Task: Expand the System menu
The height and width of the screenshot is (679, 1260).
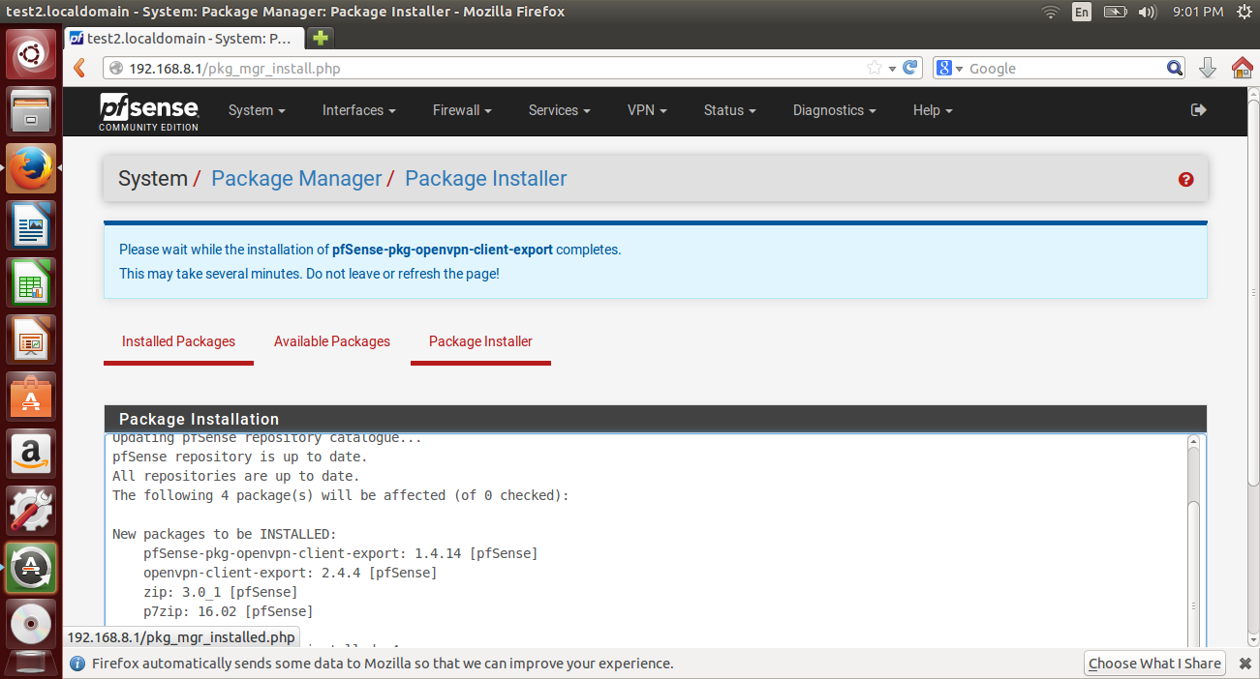Action: point(257,110)
